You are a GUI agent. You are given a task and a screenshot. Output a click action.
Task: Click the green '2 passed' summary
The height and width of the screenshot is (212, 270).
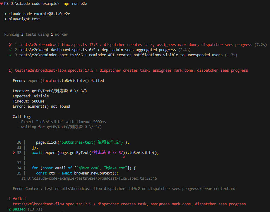click(x=17, y=209)
